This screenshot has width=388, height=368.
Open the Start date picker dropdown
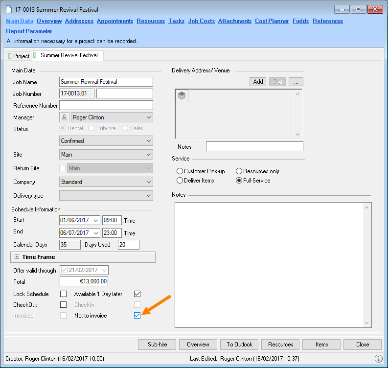coord(95,220)
